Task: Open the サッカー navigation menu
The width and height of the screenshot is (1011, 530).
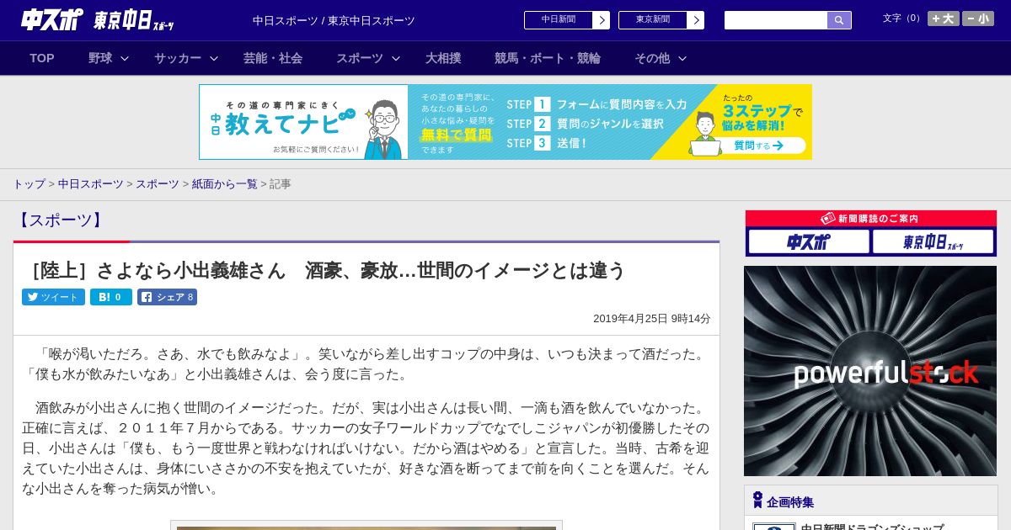Action: [178, 58]
